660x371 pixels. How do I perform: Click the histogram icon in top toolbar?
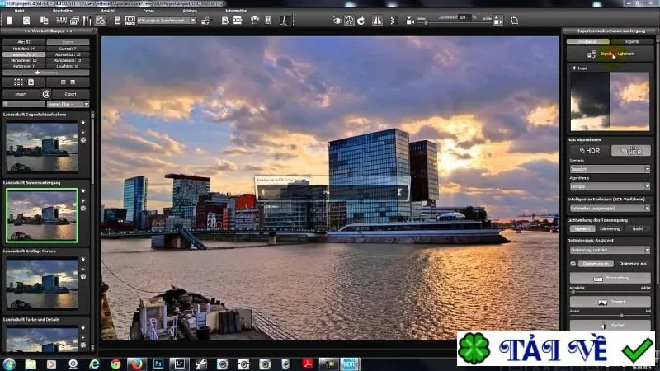tap(284, 20)
